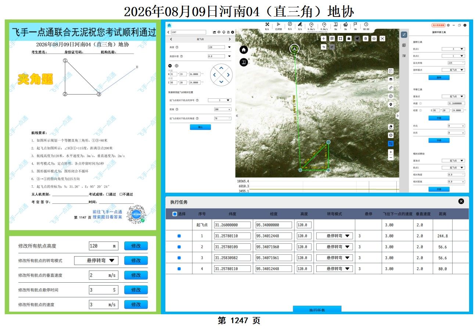The width and height of the screenshot is (475, 330).
Task: Expand the right side panel chevron
Action: 397,116
